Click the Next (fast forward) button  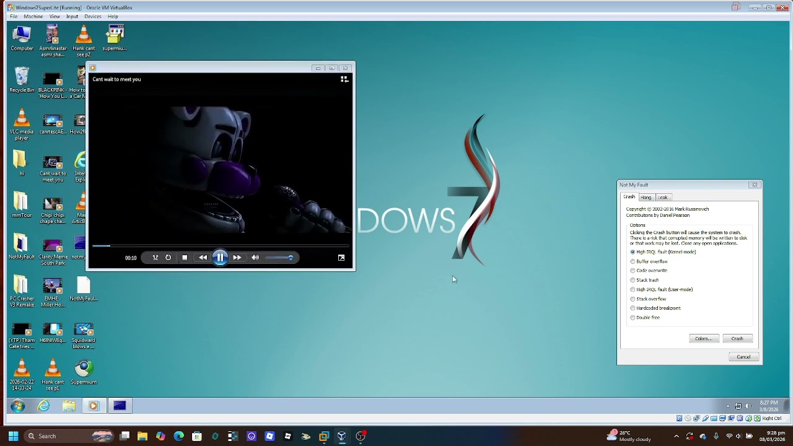coord(237,258)
